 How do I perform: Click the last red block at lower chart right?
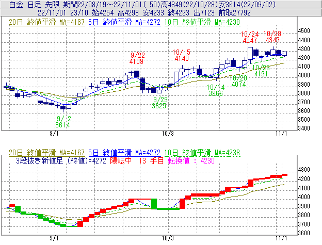click(285, 175)
